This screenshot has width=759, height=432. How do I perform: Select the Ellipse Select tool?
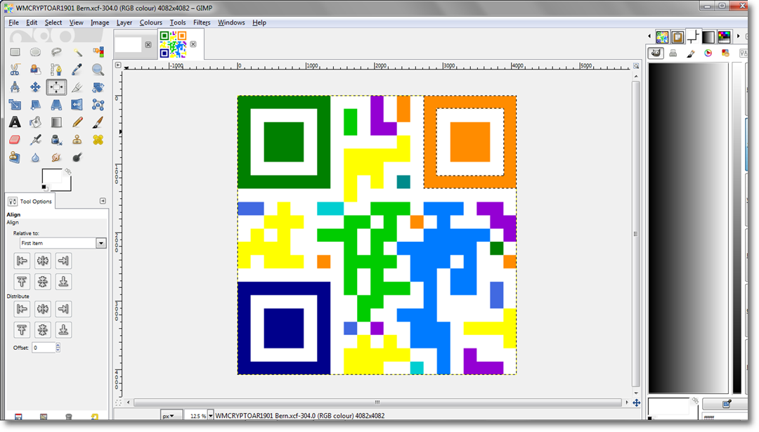point(35,52)
